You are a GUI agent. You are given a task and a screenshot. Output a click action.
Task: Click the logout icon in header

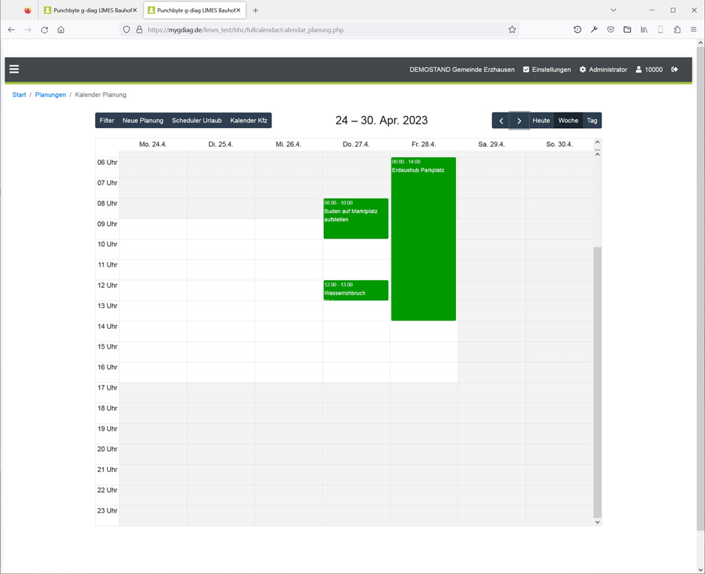674,70
